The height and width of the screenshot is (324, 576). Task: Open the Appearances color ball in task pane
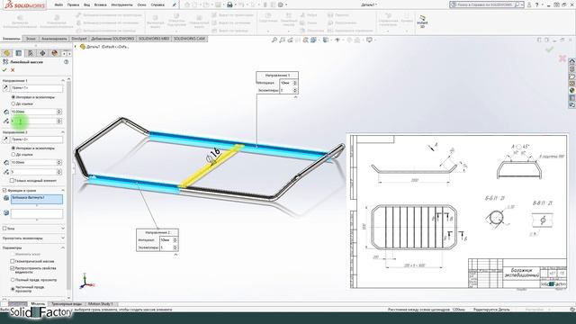[572, 90]
